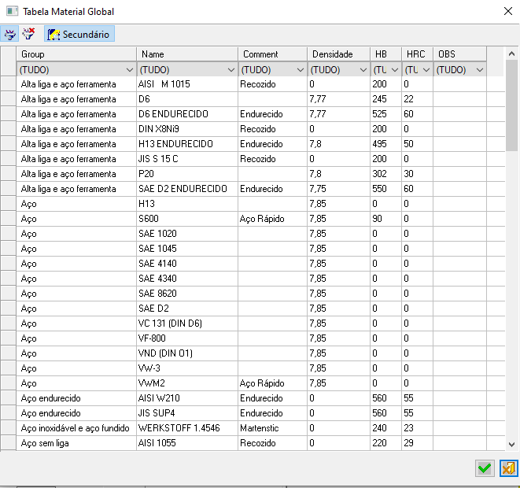Select the SAE 8620 cell
The width and height of the screenshot is (520, 488).
click(187, 294)
